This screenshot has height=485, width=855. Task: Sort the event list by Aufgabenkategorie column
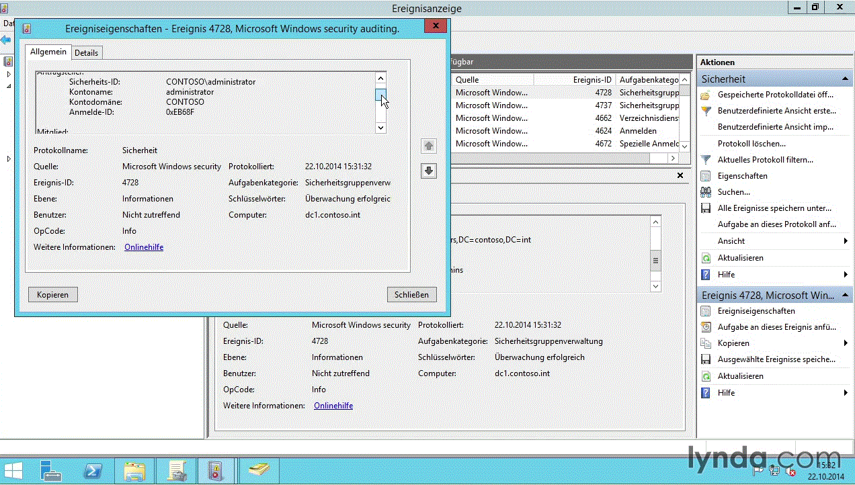pyautogui.click(x=649, y=79)
